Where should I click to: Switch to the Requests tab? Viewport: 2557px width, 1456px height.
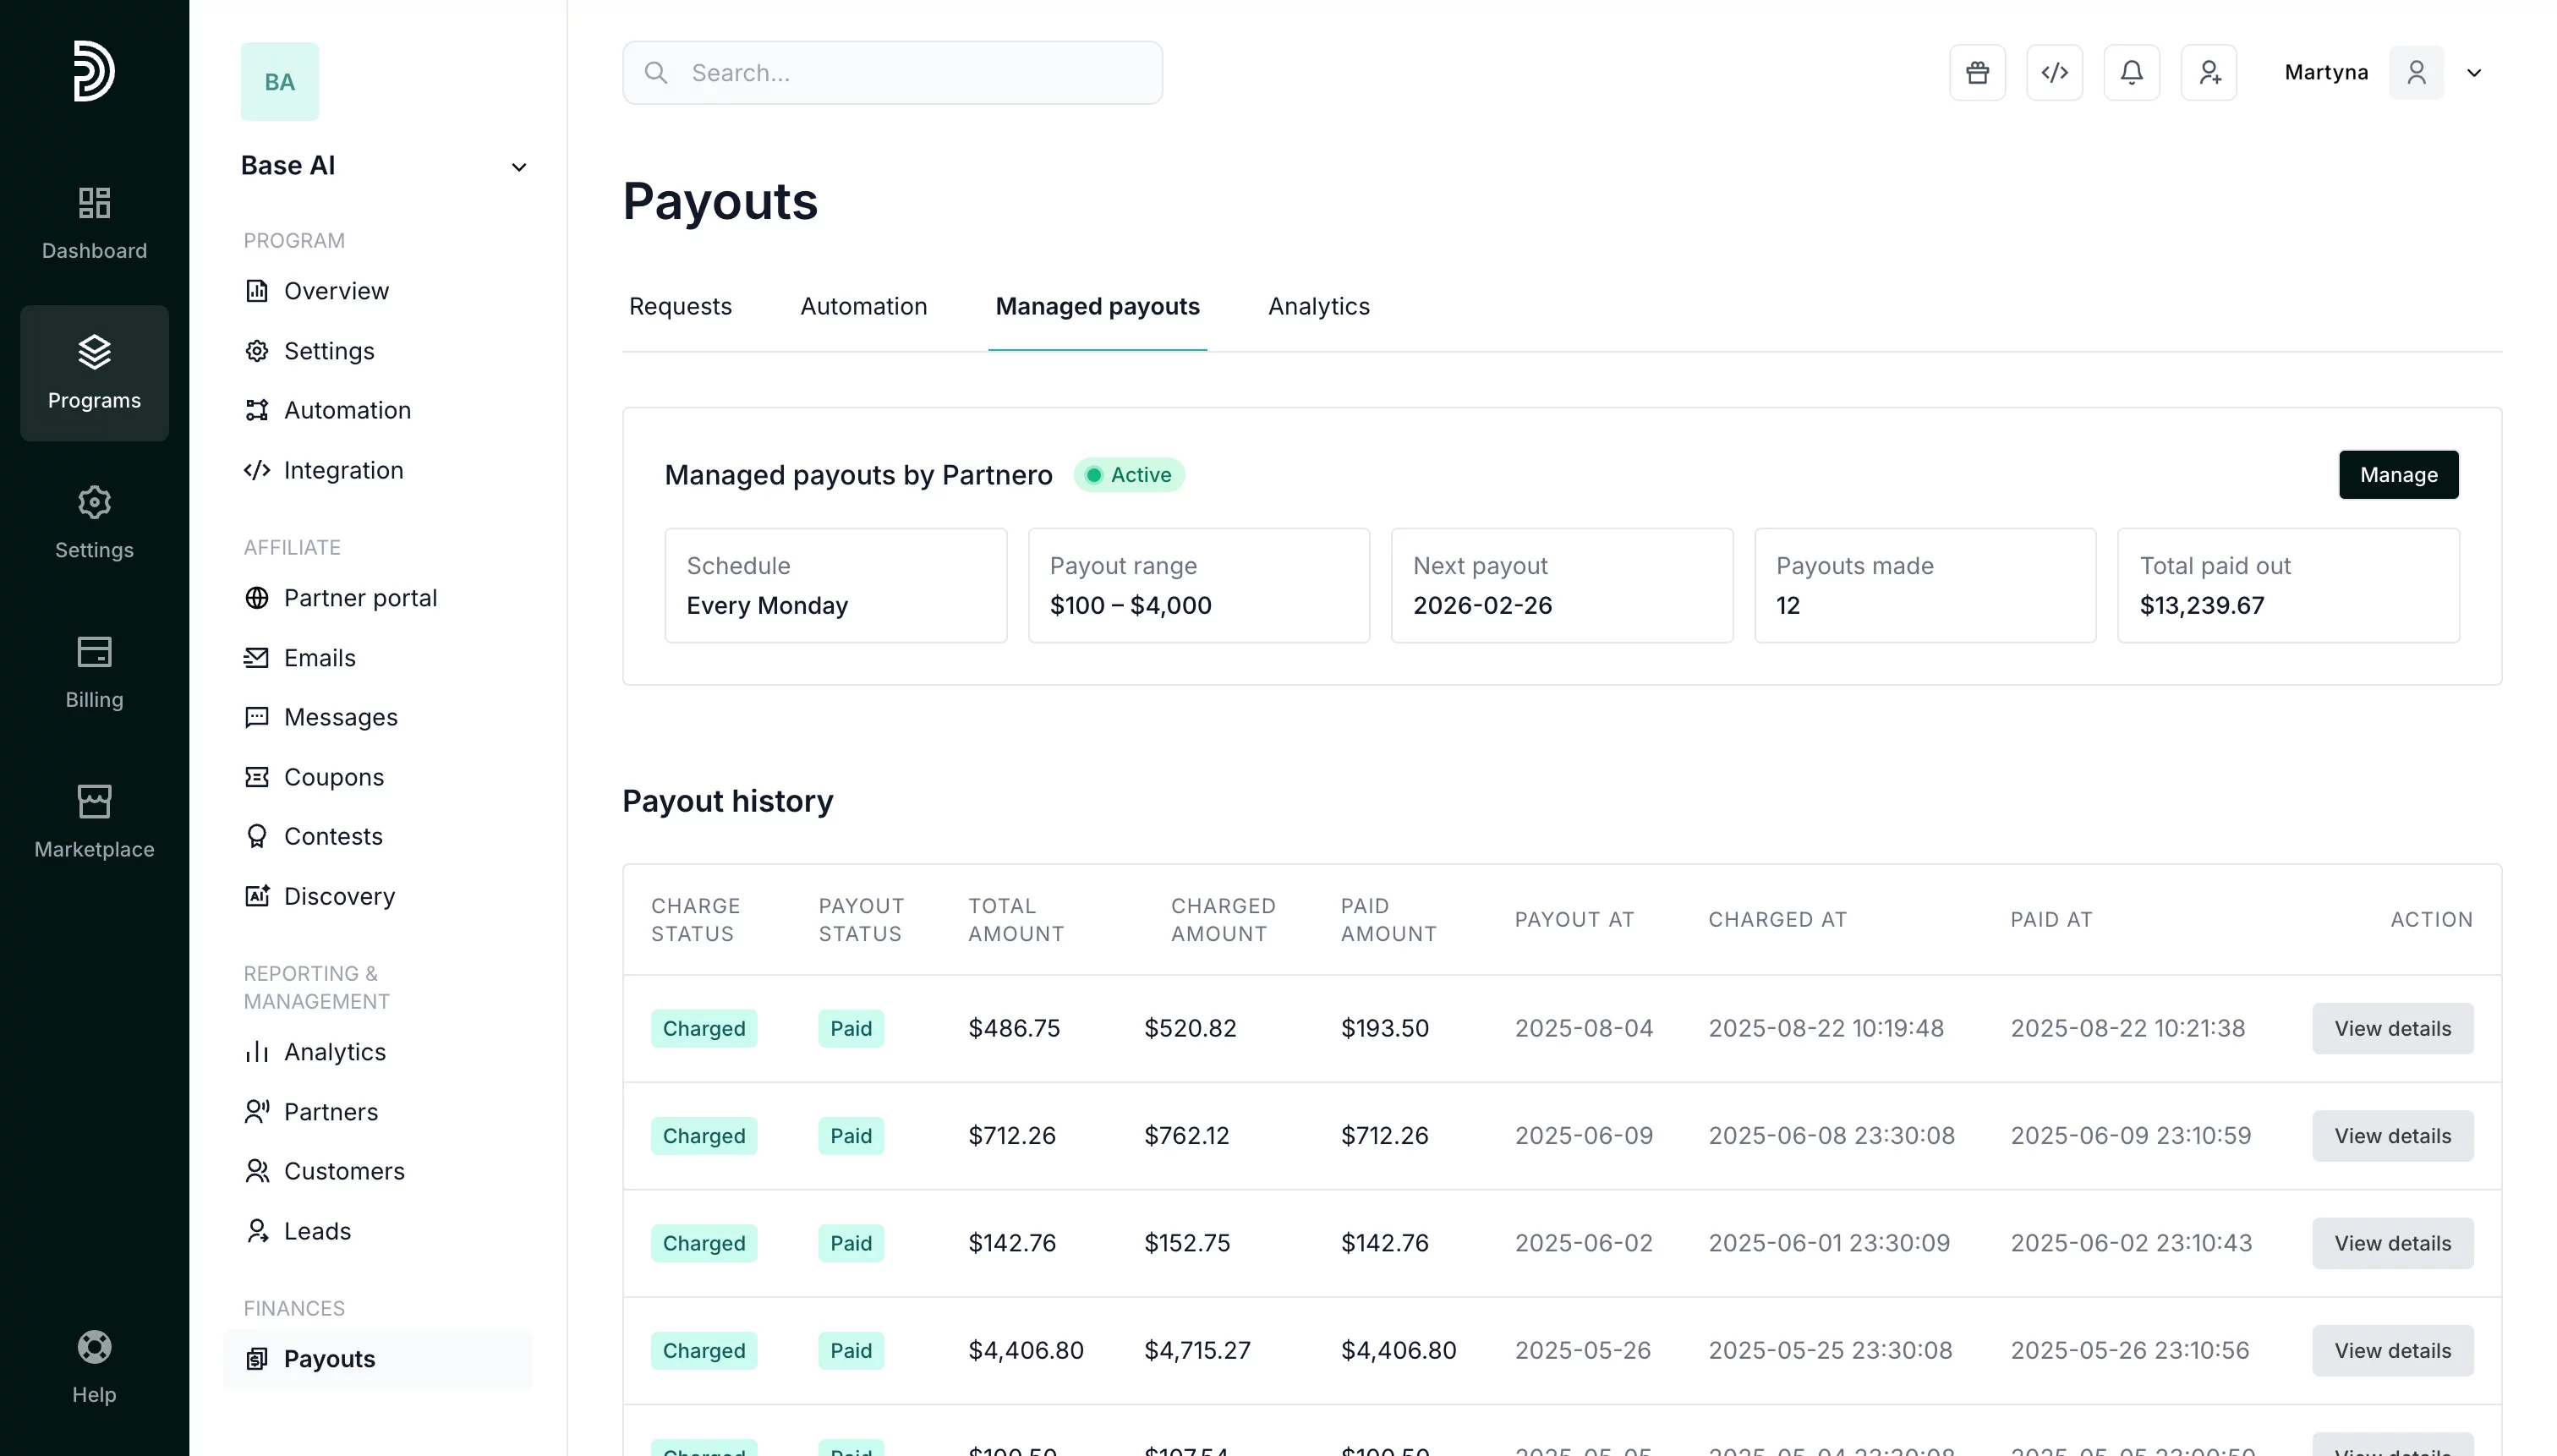(x=680, y=306)
